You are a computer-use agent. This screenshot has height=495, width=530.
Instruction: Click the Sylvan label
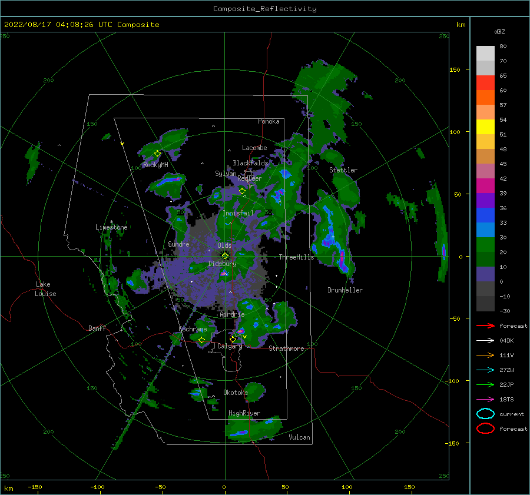pos(226,174)
